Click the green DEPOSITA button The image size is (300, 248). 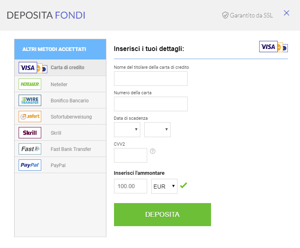[163, 214]
